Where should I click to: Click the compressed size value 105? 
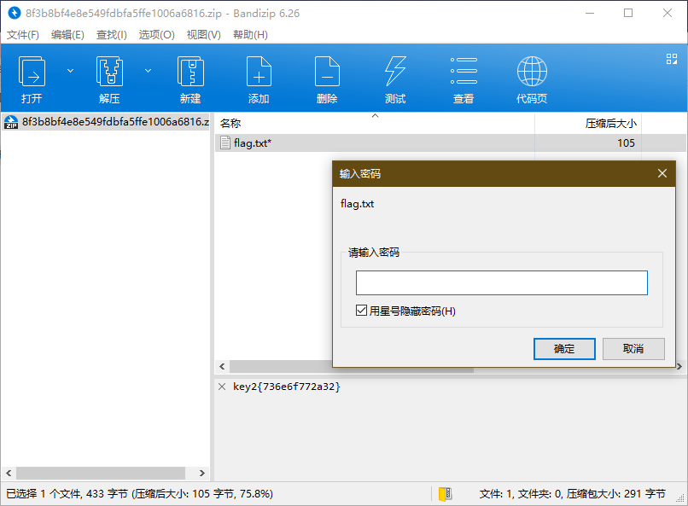pos(626,143)
